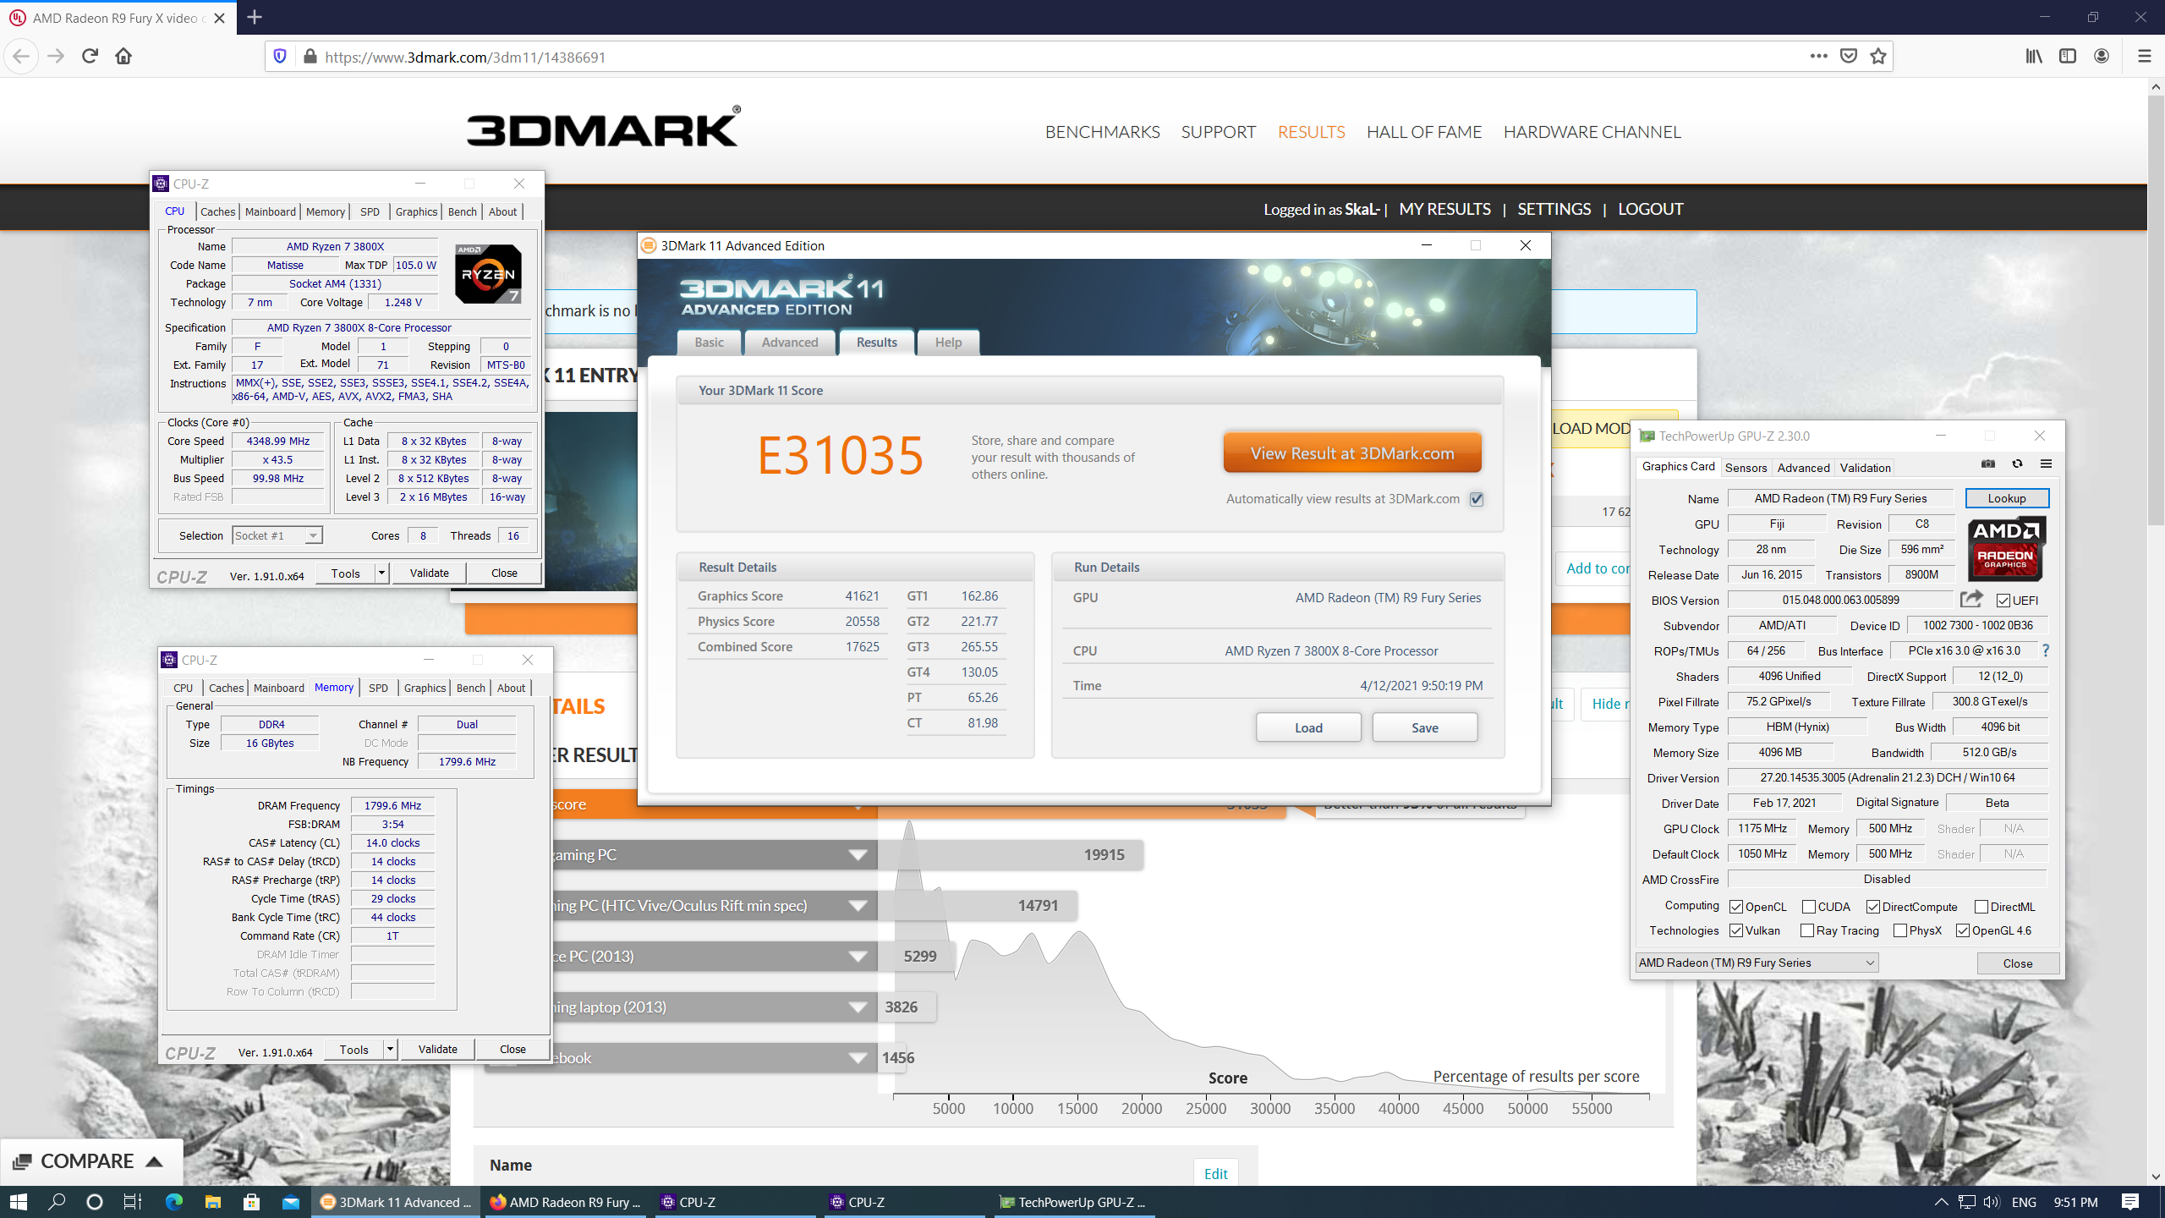Open the Firefox library icon
The height and width of the screenshot is (1218, 2165).
coord(2034,57)
